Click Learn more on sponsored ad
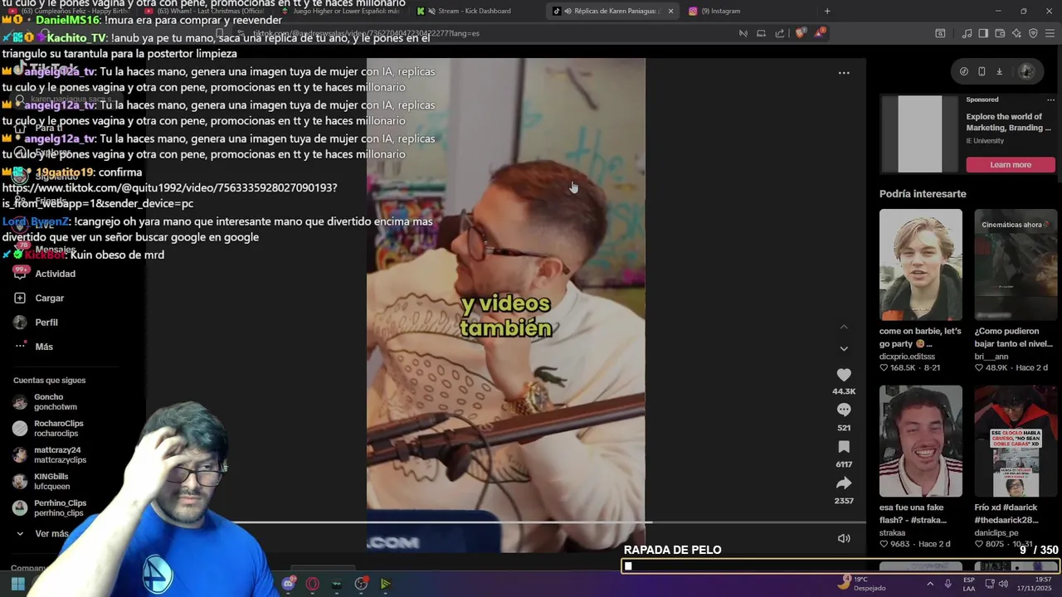Image resolution: width=1062 pixels, height=597 pixels. coord(1011,165)
